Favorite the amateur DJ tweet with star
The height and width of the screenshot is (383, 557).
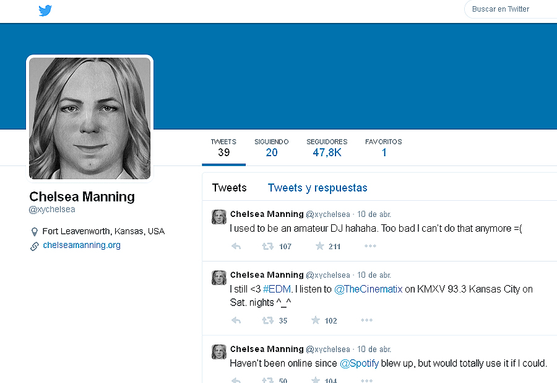click(320, 246)
